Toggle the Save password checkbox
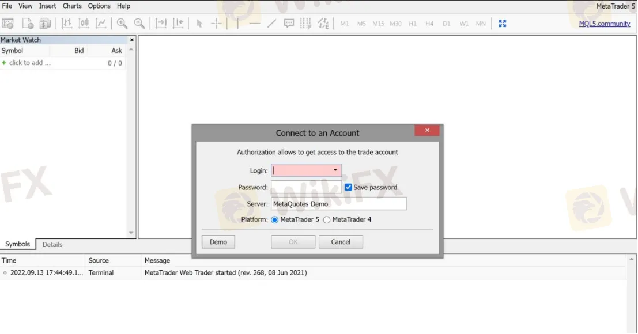This screenshot has width=638, height=334. point(348,187)
